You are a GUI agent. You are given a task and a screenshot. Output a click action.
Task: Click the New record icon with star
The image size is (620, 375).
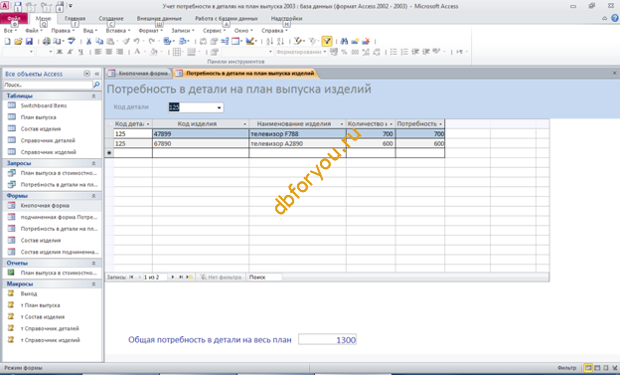[355, 41]
